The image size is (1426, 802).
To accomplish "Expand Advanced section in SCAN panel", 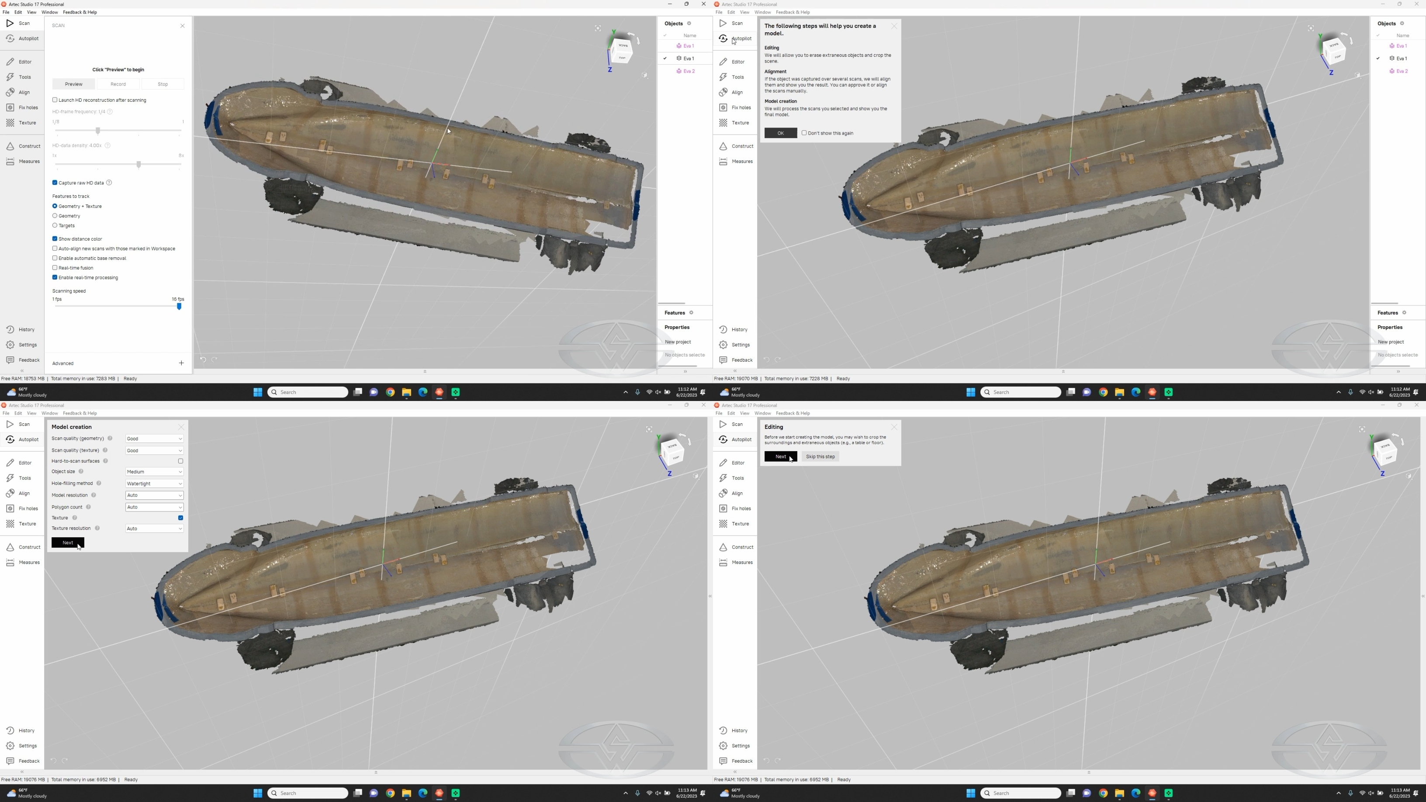I will point(182,363).
